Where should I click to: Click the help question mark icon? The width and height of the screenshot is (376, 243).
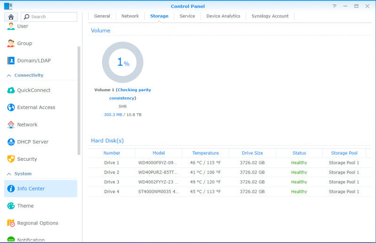click(335, 6)
